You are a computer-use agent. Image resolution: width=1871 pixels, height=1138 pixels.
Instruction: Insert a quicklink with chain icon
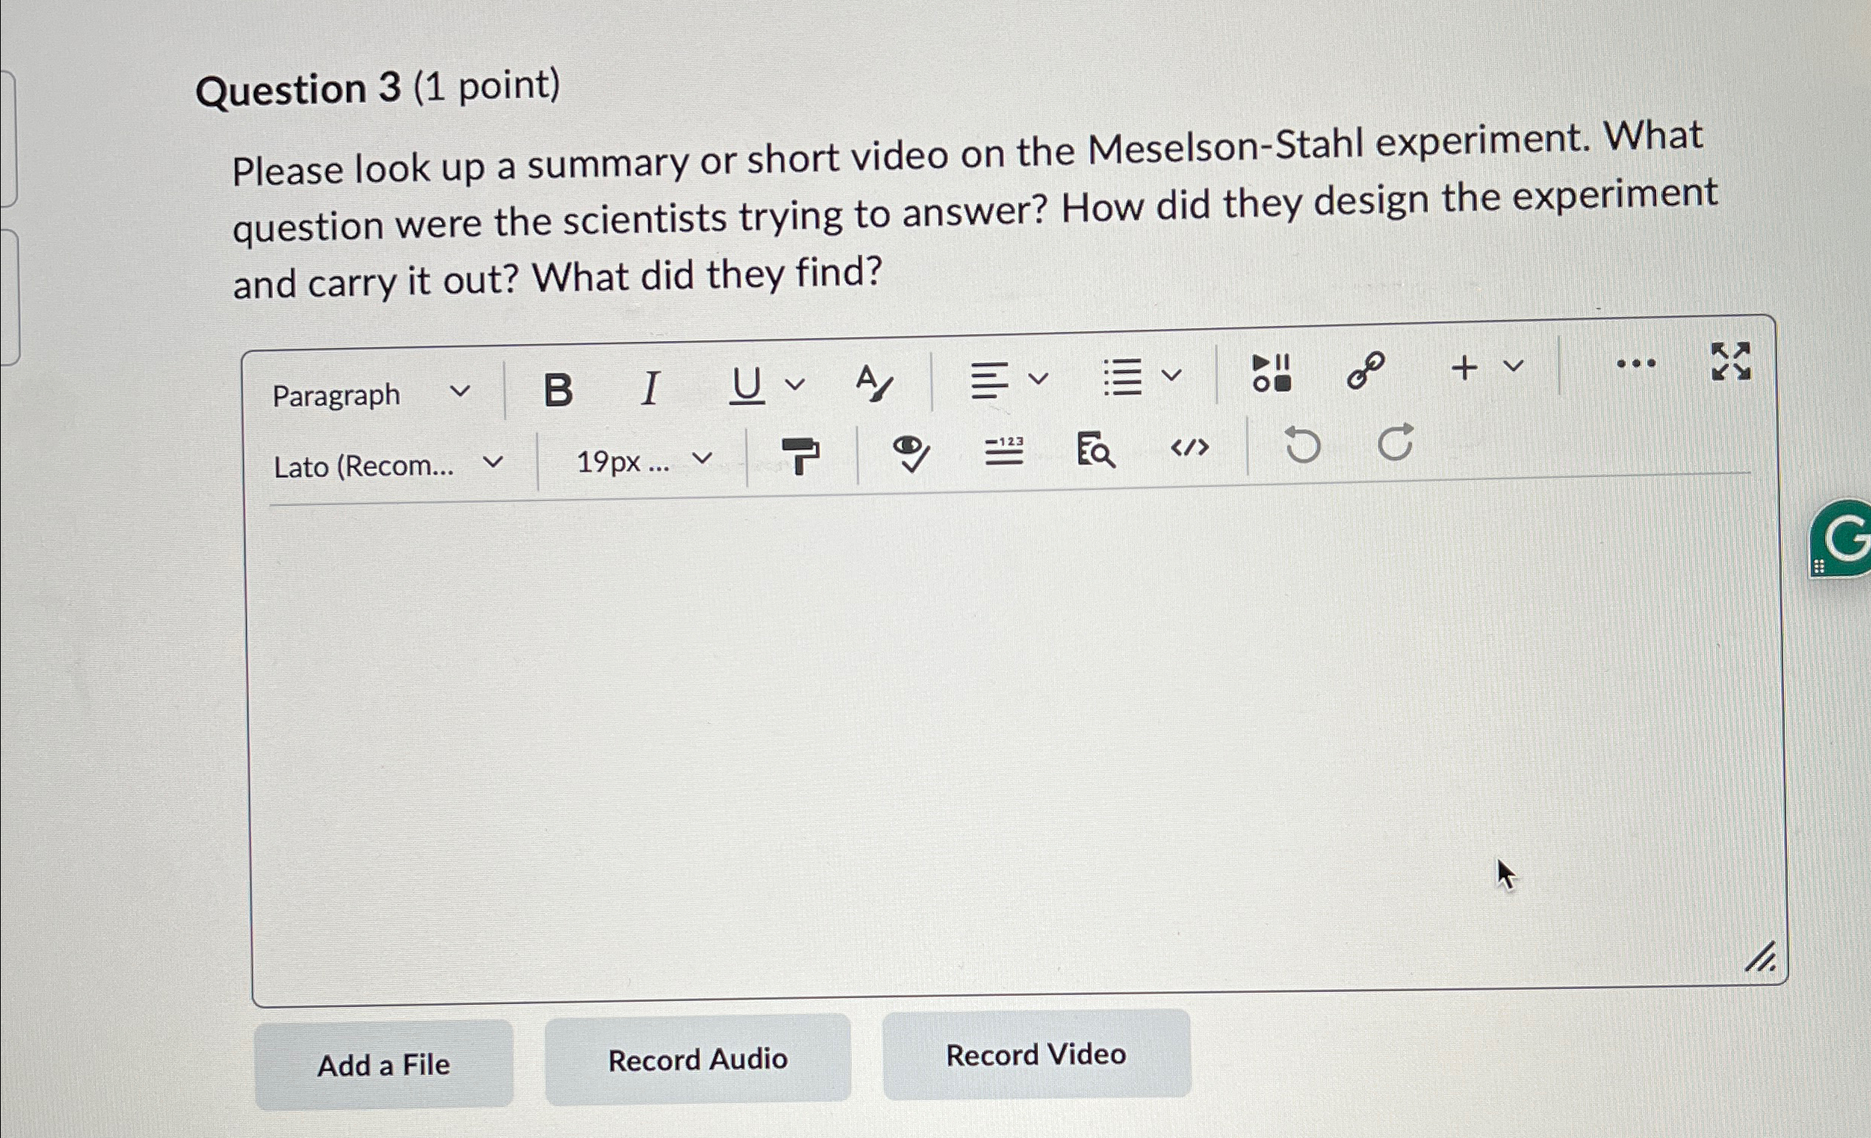pos(1365,371)
